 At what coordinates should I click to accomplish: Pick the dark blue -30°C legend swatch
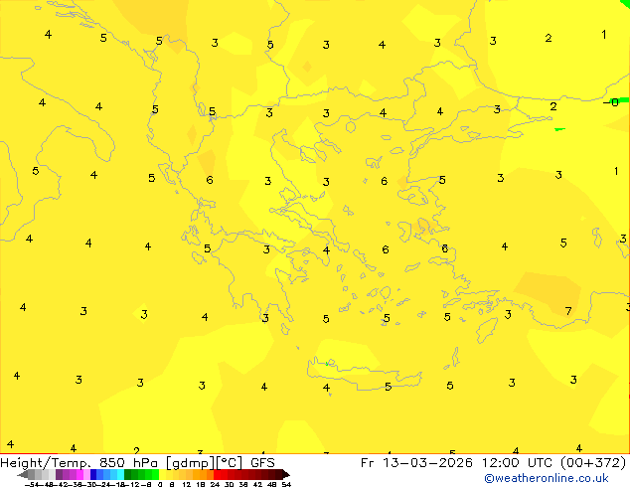(93, 474)
